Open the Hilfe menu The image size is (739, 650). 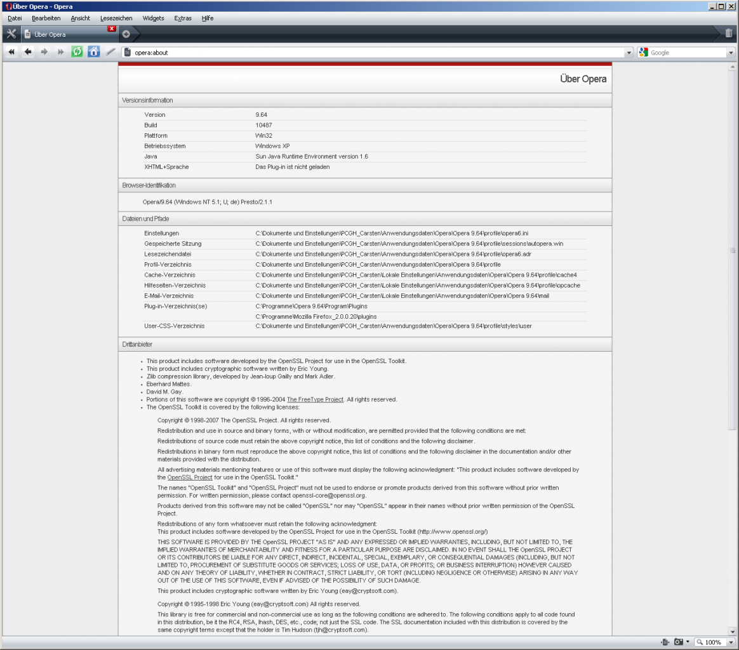click(208, 18)
